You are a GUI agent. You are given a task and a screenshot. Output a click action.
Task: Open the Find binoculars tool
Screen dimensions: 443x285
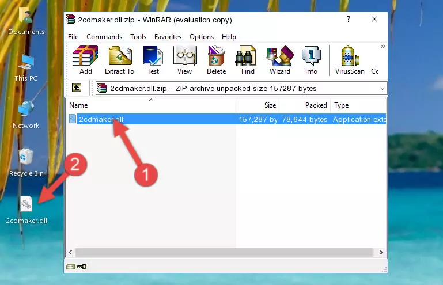pos(248,60)
